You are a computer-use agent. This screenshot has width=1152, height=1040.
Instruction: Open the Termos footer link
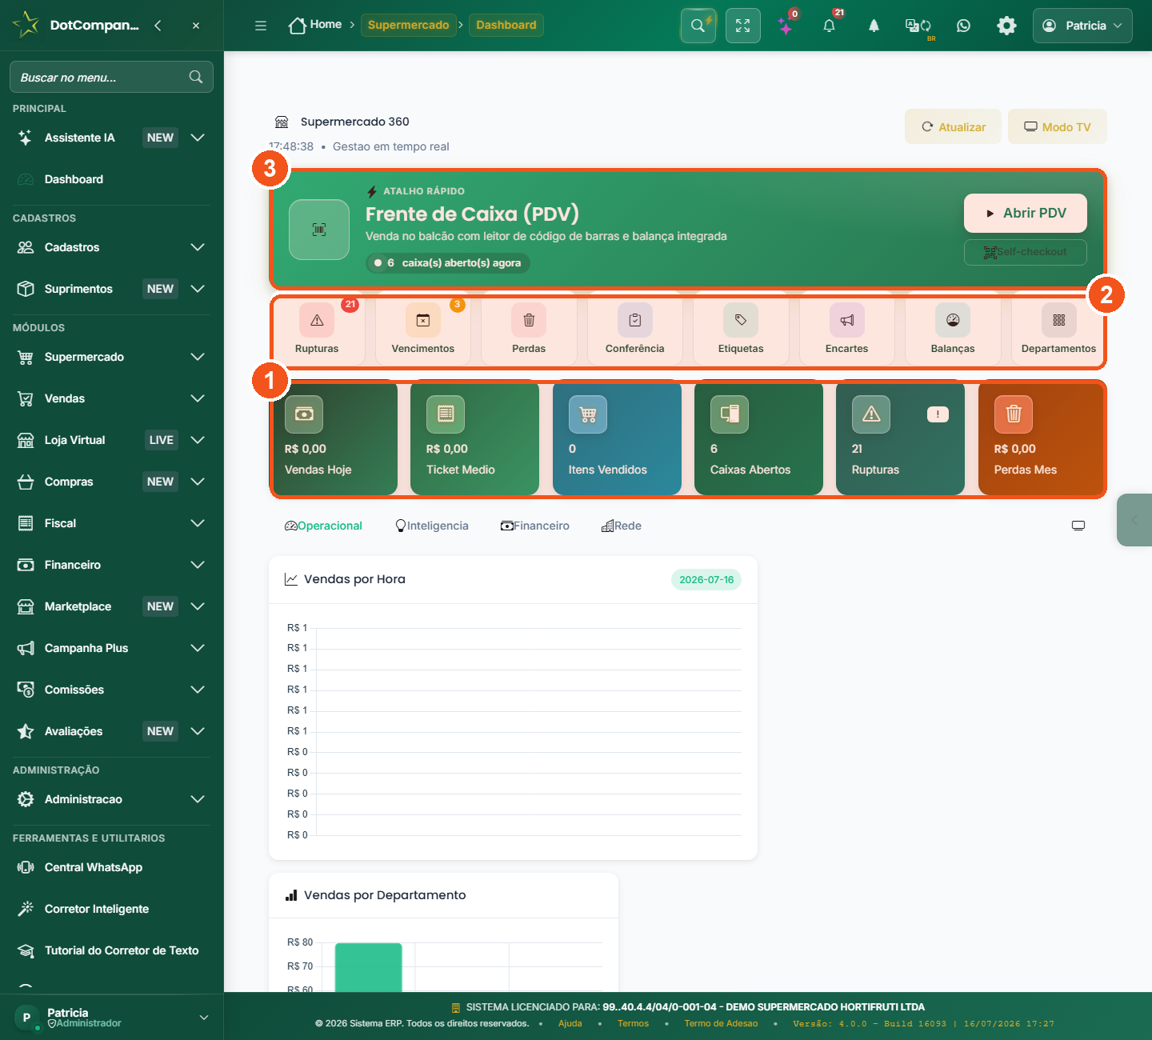click(634, 1023)
